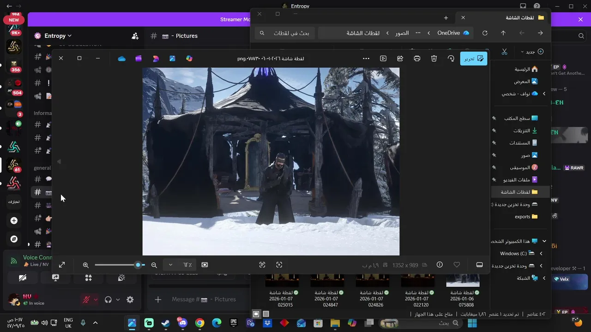The width and height of the screenshot is (591, 332).
Task: Click the cut scissors icon in Explorer
Action: coord(504,52)
